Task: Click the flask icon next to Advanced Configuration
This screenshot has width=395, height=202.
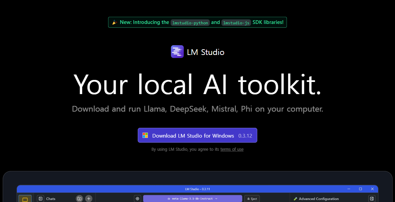Action: coord(295,199)
